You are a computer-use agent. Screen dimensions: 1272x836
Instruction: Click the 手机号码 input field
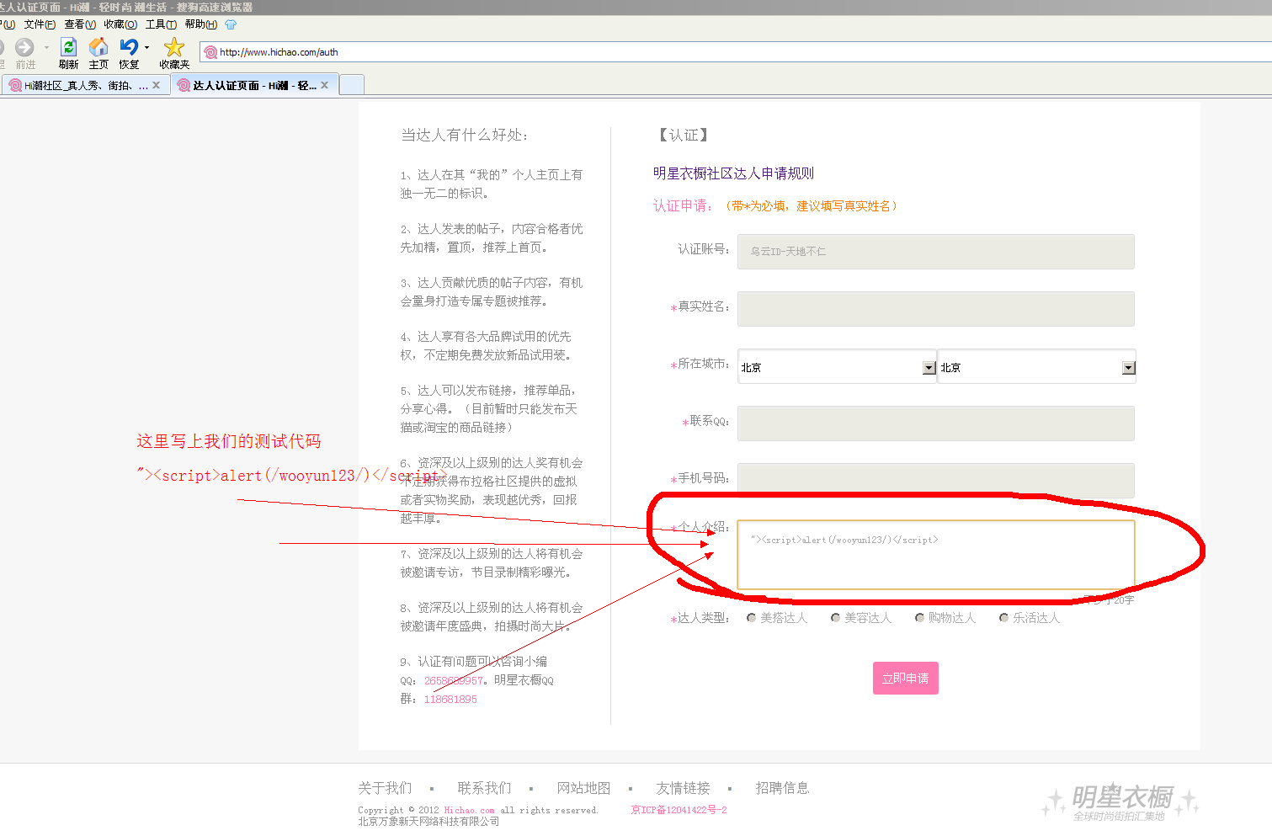tap(935, 481)
